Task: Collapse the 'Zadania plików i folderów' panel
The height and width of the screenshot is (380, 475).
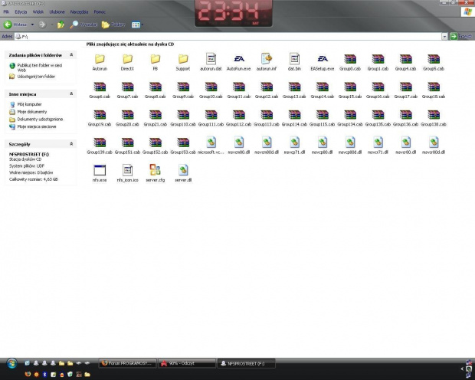Action: click(x=71, y=55)
